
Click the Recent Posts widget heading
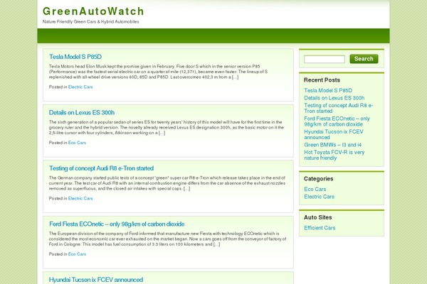point(322,80)
